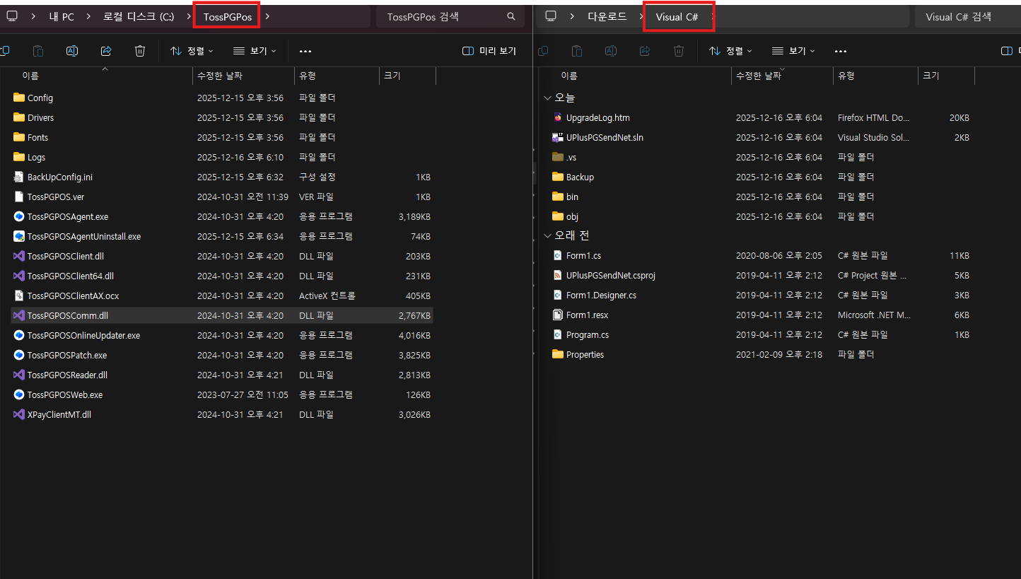Image resolution: width=1021 pixels, height=579 pixels.
Task: Click the Share icon in the Visual C# window toolbar
Action: pos(645,51)
